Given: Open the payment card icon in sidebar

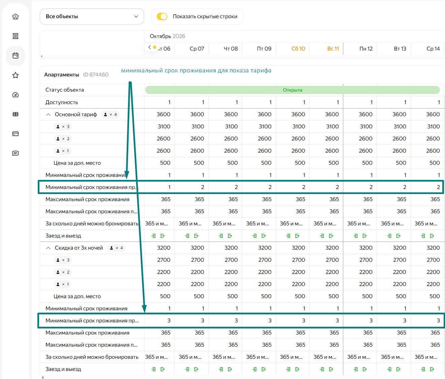Looking at the screenshot, I should point(15,134).
